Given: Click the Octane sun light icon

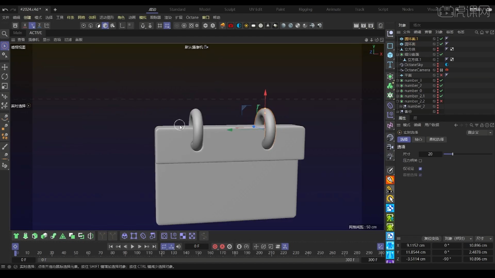Looking at the screenshot, I should (x=246, y=25).
